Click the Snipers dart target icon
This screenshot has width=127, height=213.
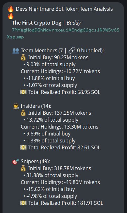(16, 162)
